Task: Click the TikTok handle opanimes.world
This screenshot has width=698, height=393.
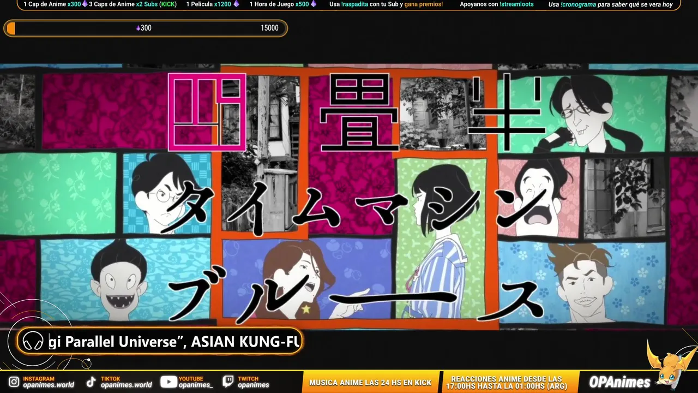Action: [x=127, y=385]
